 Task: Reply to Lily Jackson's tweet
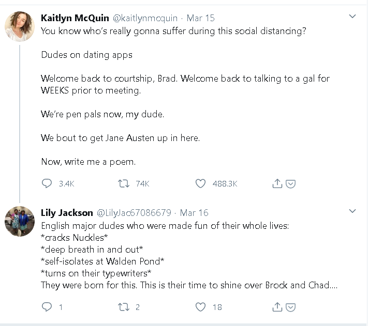pyautogui.click(x=47, y=307)
